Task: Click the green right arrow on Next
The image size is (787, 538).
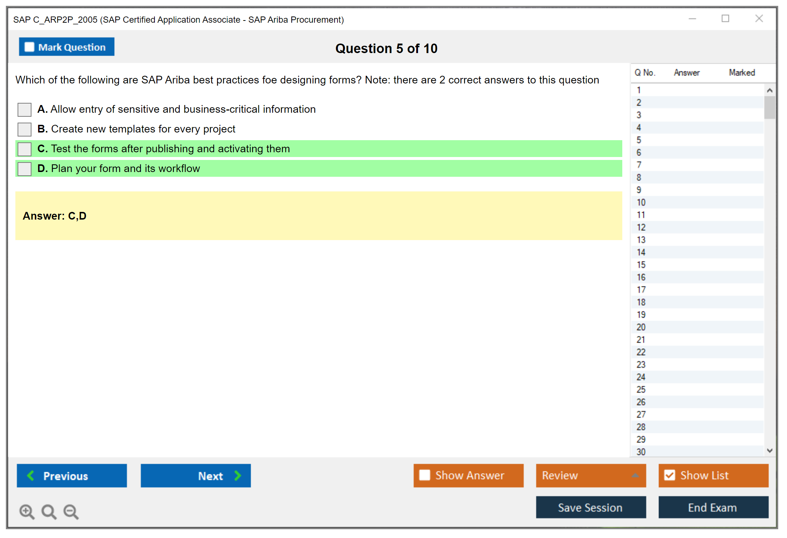Action: (x=238, y=475)
